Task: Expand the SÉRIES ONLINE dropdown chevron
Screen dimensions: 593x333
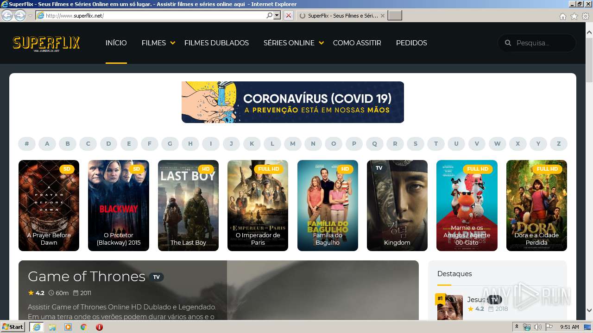Action: click(x=321, y=43)
